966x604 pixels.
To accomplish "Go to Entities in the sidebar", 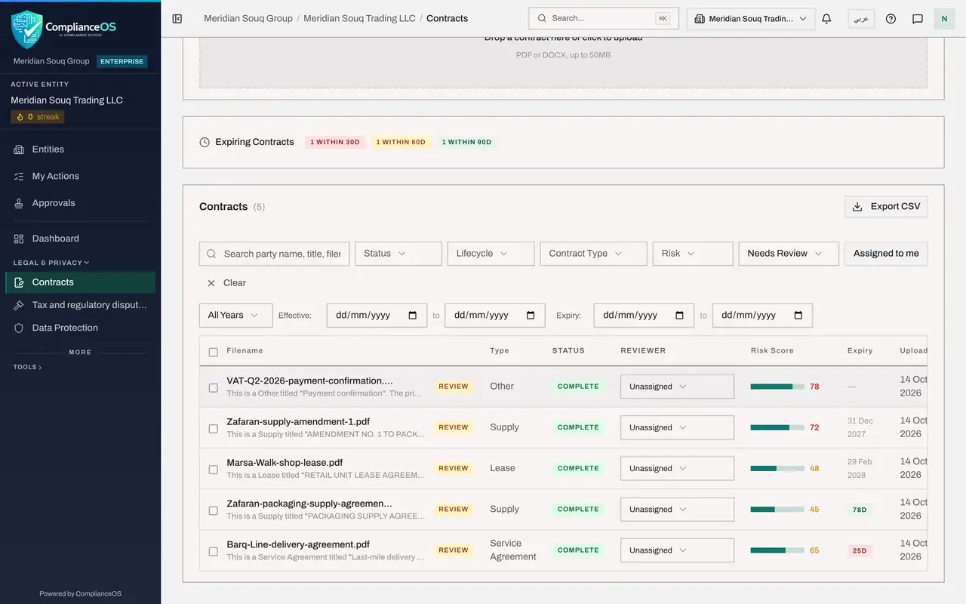I will coord(81,149).
